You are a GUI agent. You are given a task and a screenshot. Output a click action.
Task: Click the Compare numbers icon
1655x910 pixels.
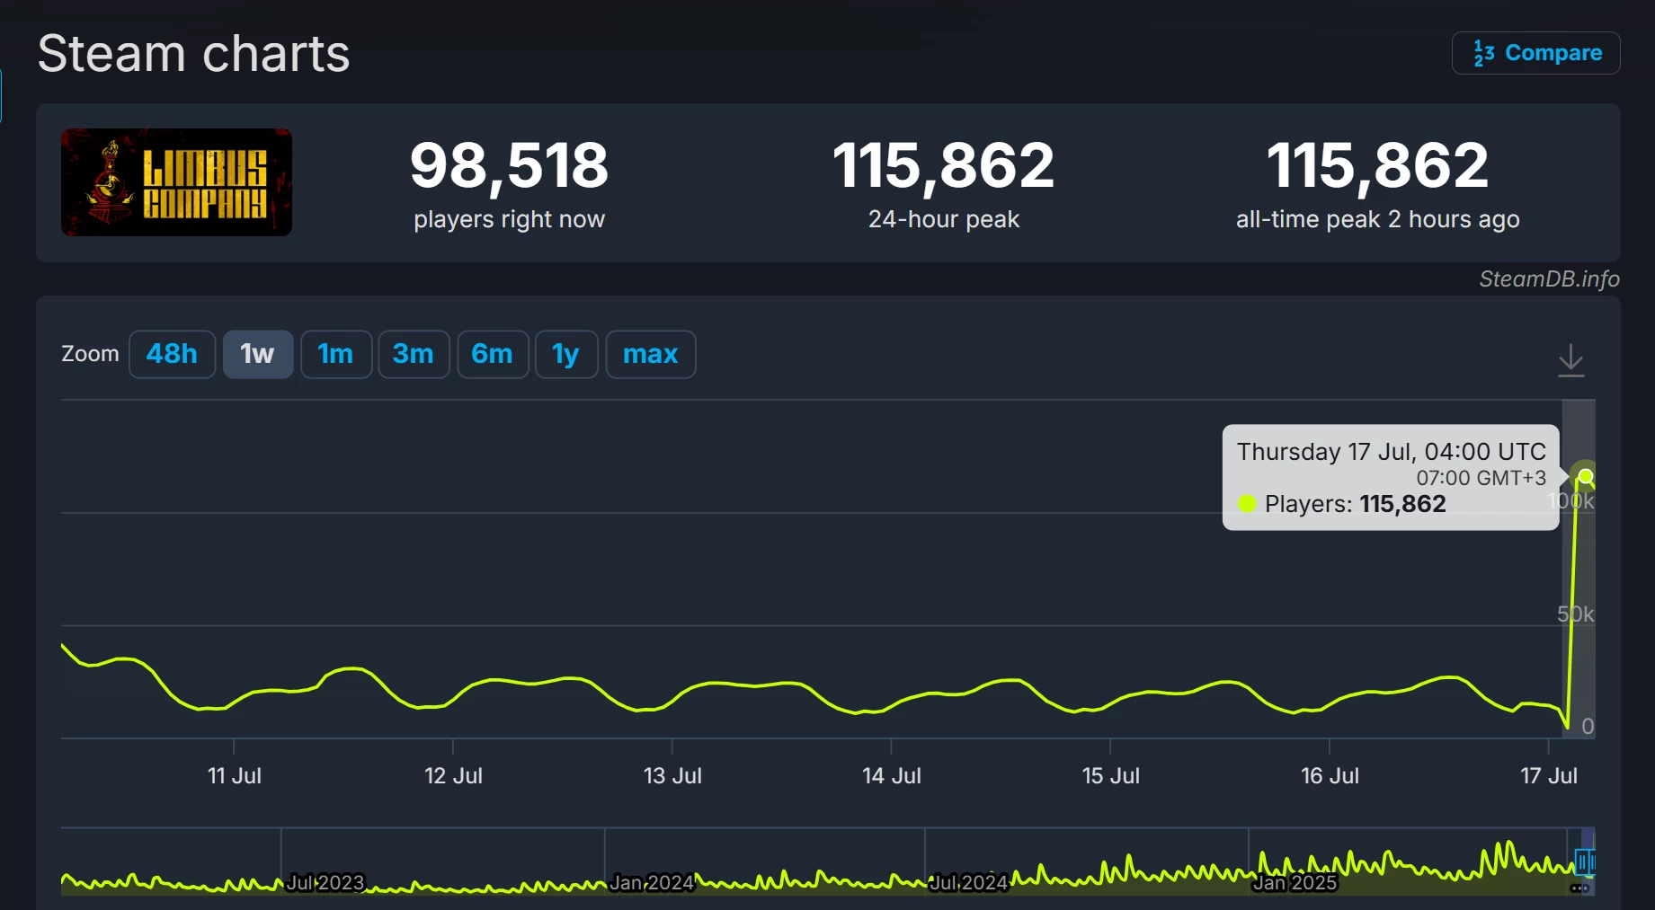tap(1483, 53)
